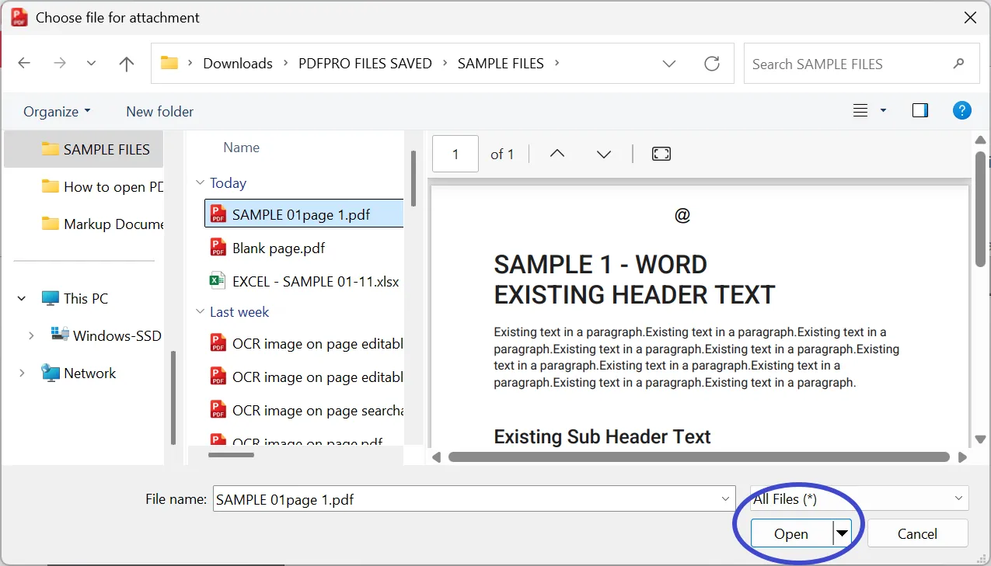Screen dimensions: 991x566
Task: Open the All Files type dropdown
Action: [x=859, y=498]
